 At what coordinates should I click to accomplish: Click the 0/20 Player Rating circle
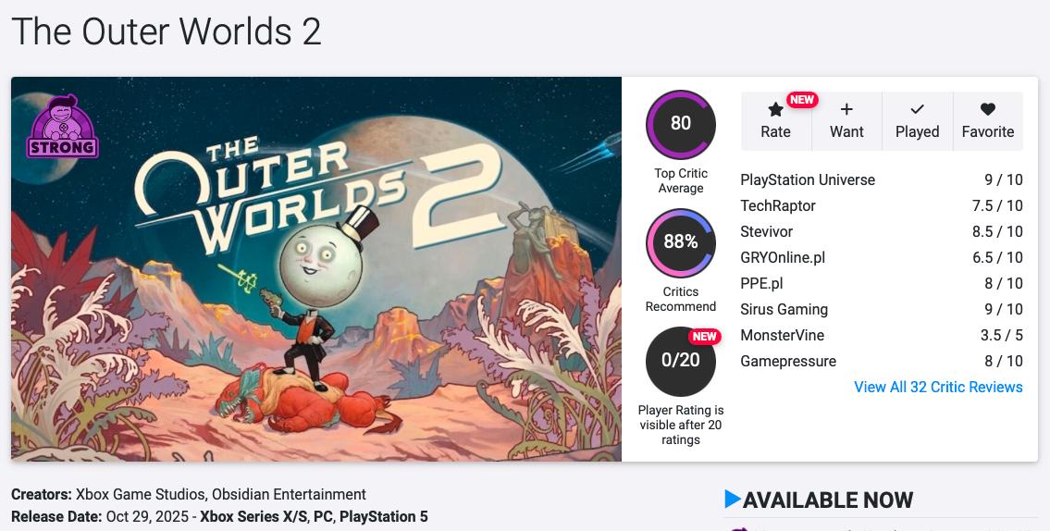coord(681,361)
